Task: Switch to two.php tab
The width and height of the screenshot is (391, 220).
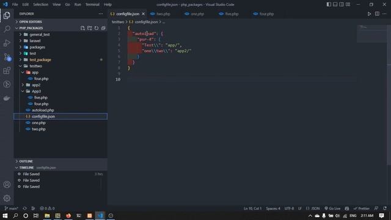Action: pos(163,14)
